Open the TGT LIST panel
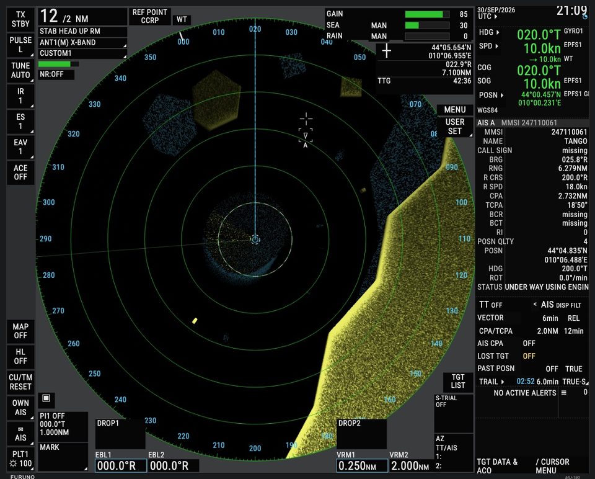595x479 pixels. [457, 382]
